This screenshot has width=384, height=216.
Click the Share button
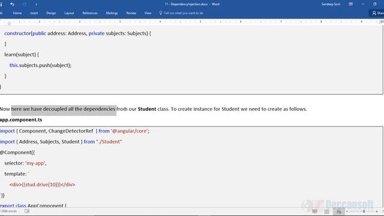378,13
